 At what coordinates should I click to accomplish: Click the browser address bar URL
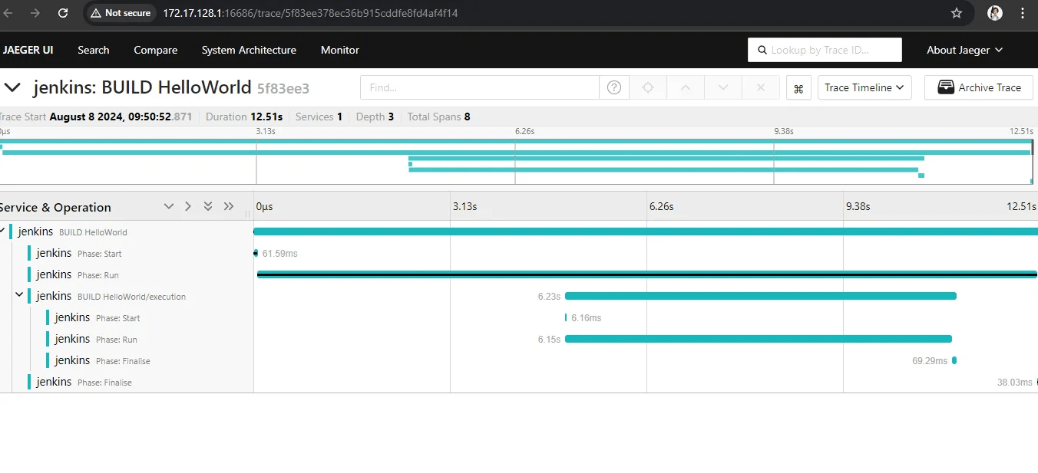[x=310, y=13]
